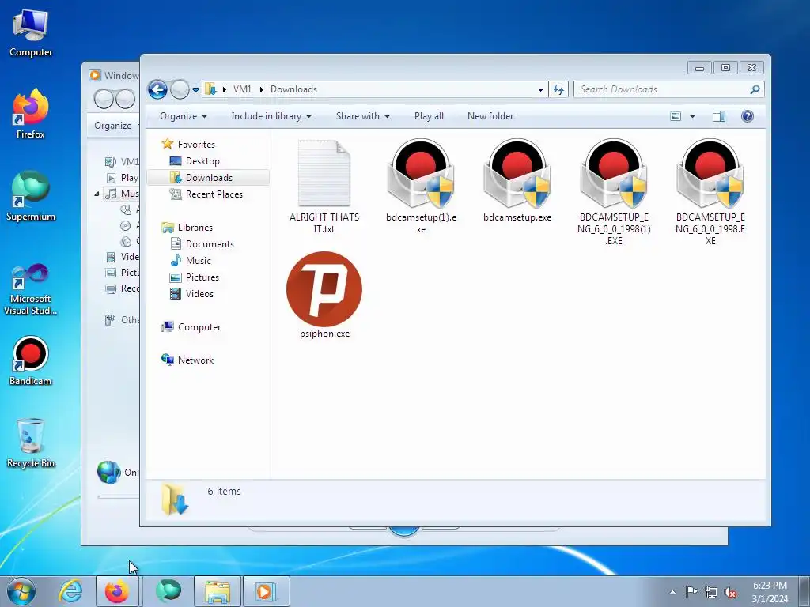
Task: Click the Help question mark icon
Action: coord(747,116)
